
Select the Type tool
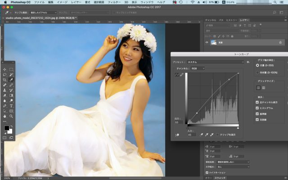coord(11,105)
